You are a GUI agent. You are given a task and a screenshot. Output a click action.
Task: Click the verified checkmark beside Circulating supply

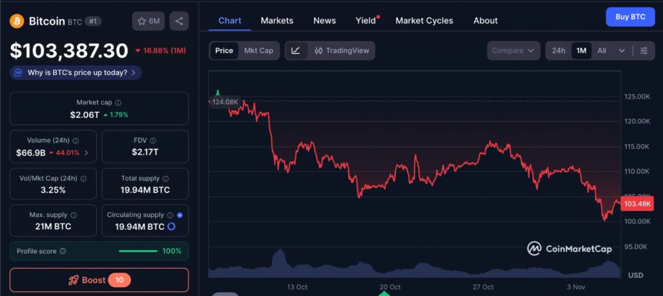pyautogui.click(x=180, y=215)
